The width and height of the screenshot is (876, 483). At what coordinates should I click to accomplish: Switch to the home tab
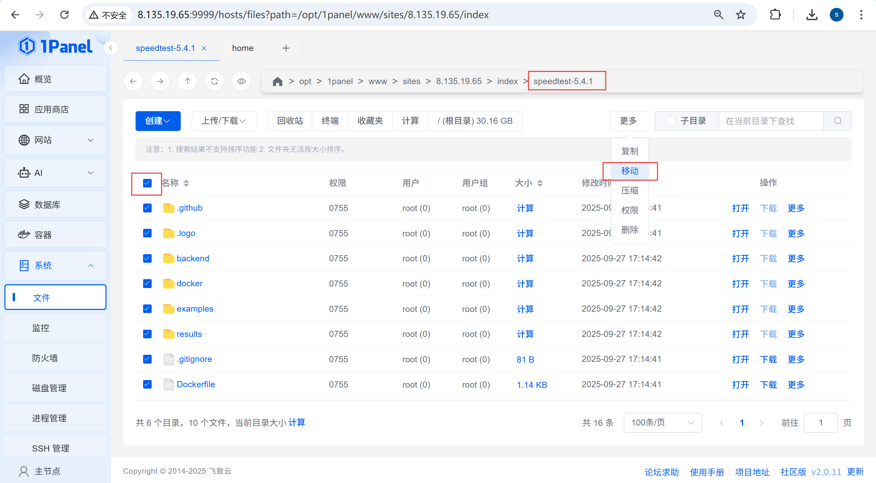[243, 48]
